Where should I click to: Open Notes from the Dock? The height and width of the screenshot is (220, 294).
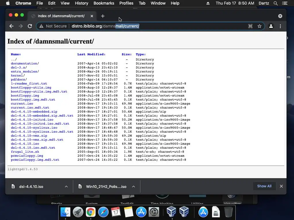pos(129,212)
